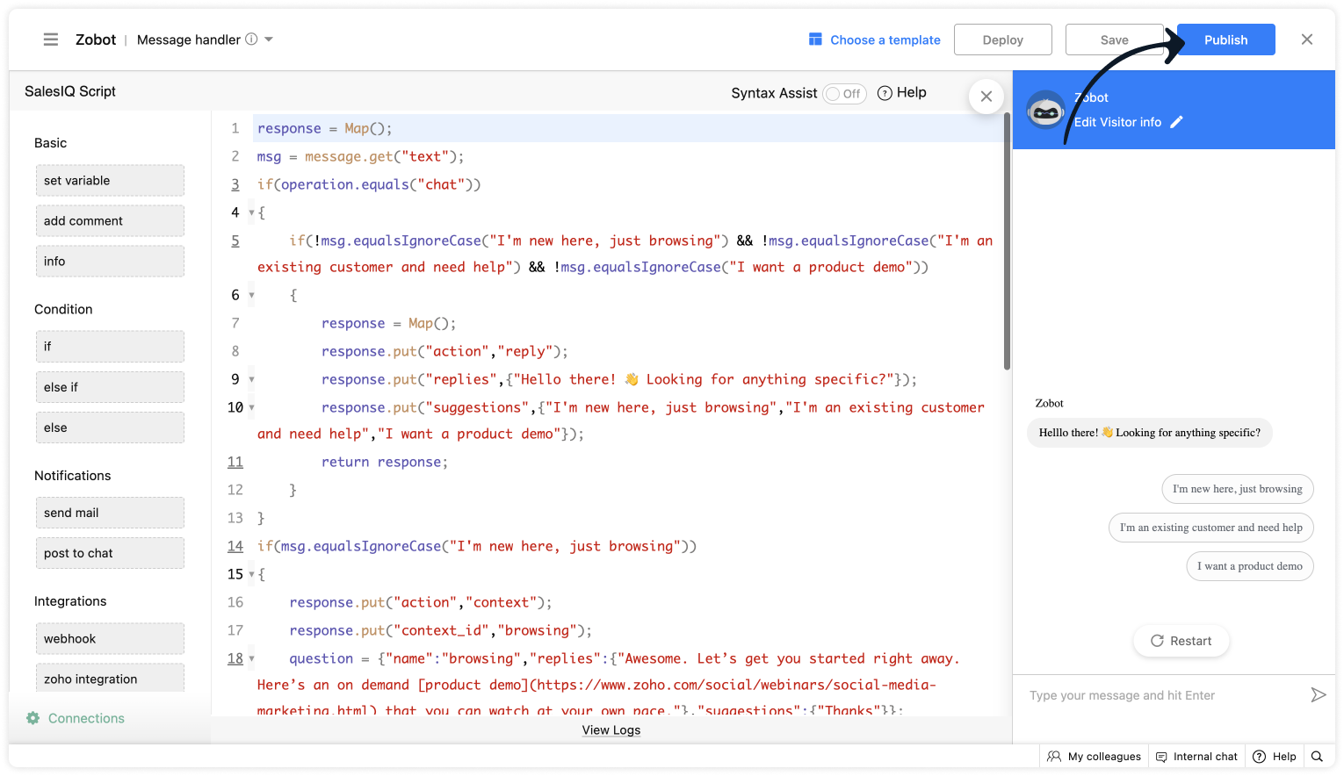The height and width of the screenshot is (776, 1344).
Task: Click the Message handler info icon
Action: pos(251,40)
